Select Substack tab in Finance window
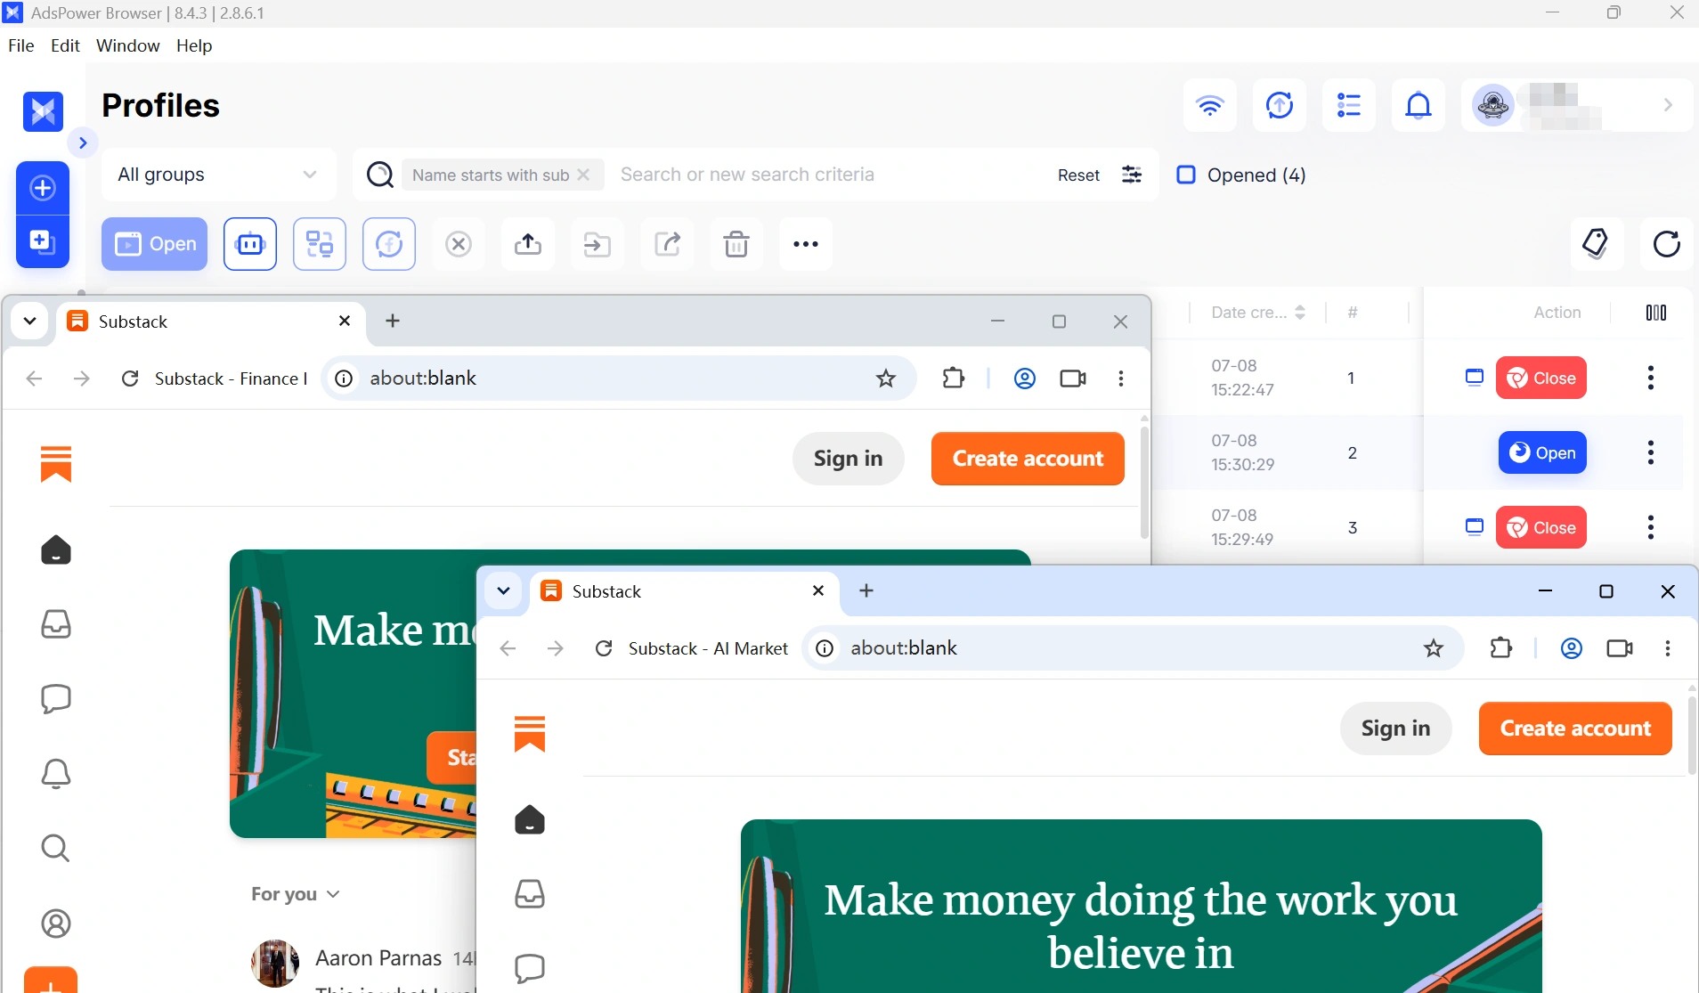Screen dimensions: 1699x993 pyautogui.click(x=211, y=322)
